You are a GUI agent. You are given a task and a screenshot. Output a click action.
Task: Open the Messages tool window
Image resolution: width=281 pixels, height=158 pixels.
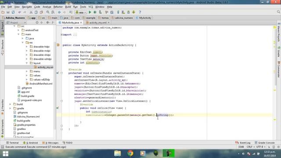tap(50, 143)
